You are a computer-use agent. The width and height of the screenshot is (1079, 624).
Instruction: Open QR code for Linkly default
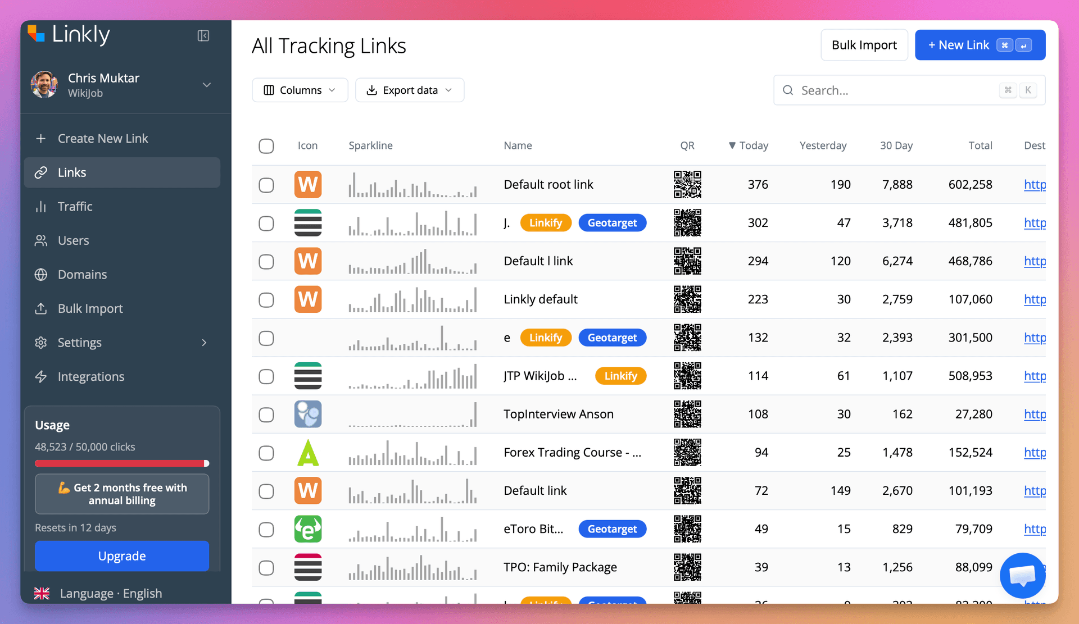pyautogui.click(x=687, y=299)
